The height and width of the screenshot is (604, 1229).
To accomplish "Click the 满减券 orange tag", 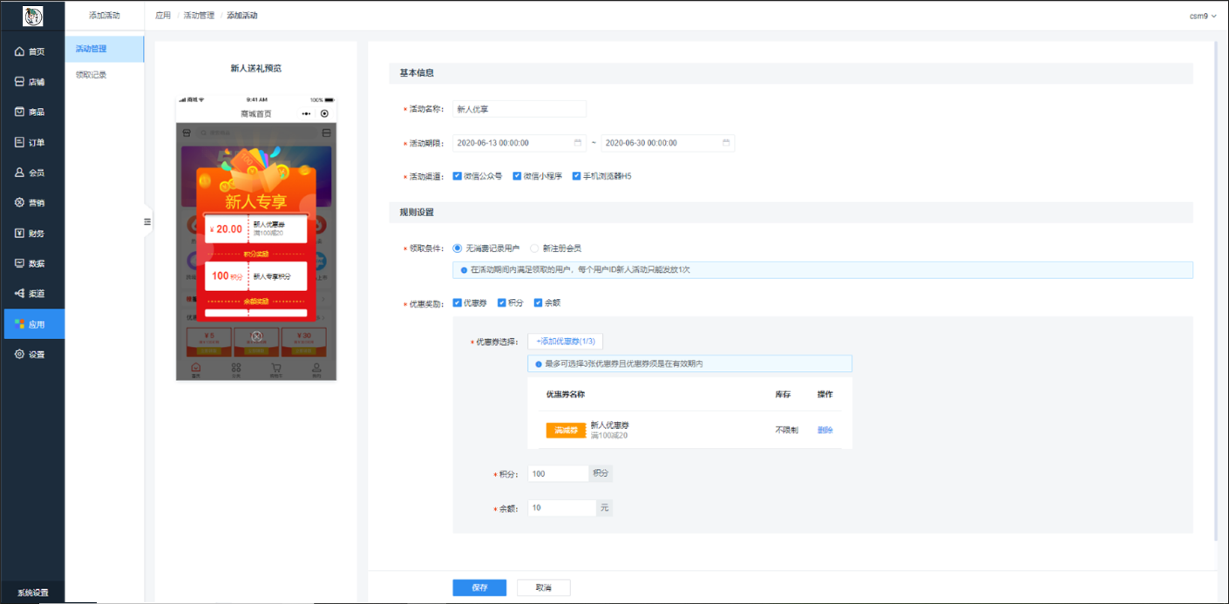I will [x=566, y=431].
